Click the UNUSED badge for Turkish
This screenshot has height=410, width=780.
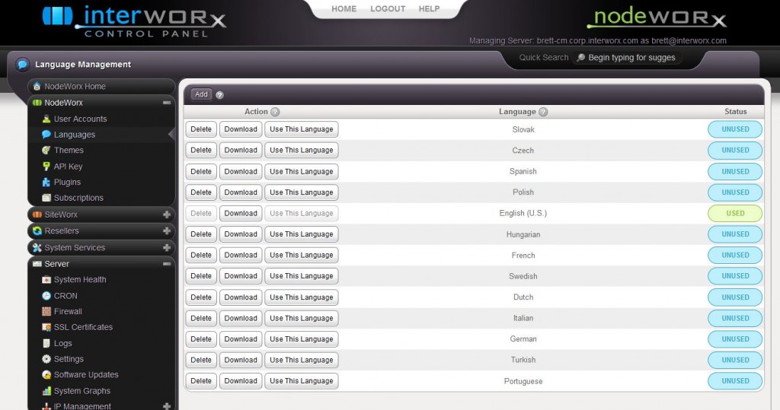(735, 360)
